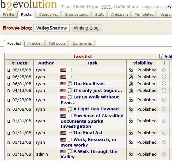This screenshot has width=172, height=161.
Task: Click the page icon for 01/11/08 post
Action: 9,154
